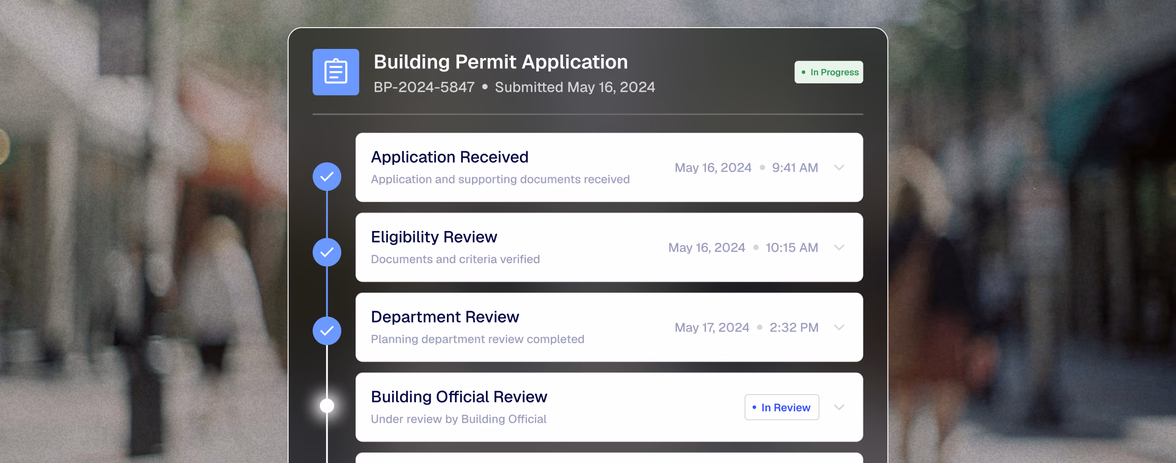Open the Application Received heading
The image size is (1176, 463).
(450, 157)
